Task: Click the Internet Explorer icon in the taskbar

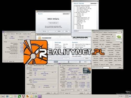Action: tap(7, 96)
